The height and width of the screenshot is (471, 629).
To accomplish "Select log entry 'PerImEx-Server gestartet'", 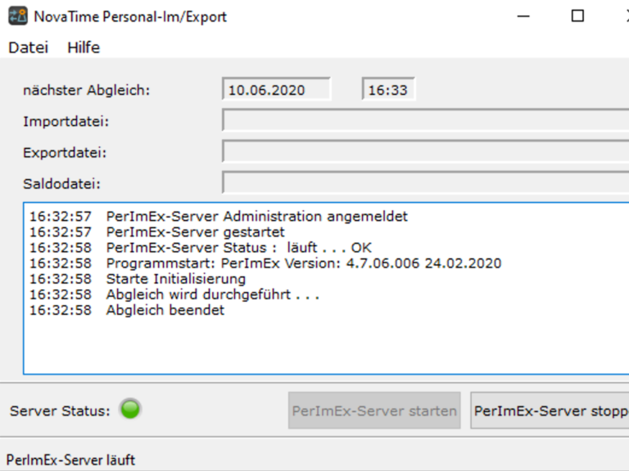I will pyautogui.click(x=195, y=232).
